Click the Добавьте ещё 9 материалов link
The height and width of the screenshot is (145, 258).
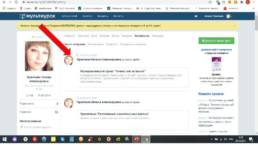coord(216,50)
